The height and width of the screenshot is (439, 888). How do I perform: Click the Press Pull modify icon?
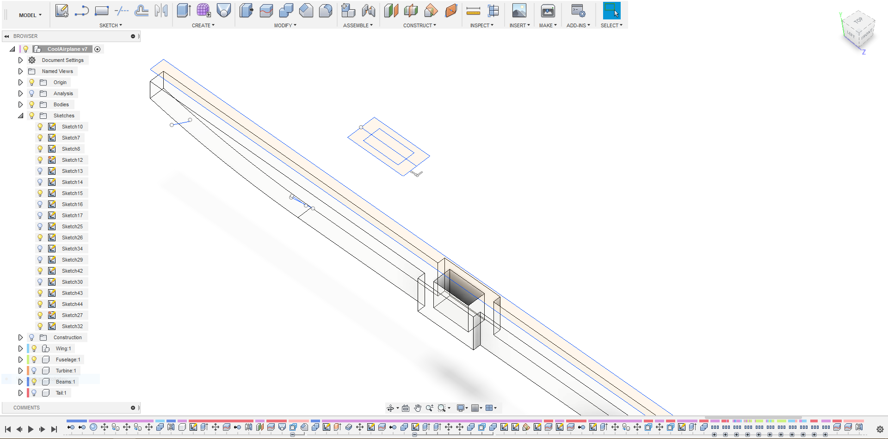246,11
